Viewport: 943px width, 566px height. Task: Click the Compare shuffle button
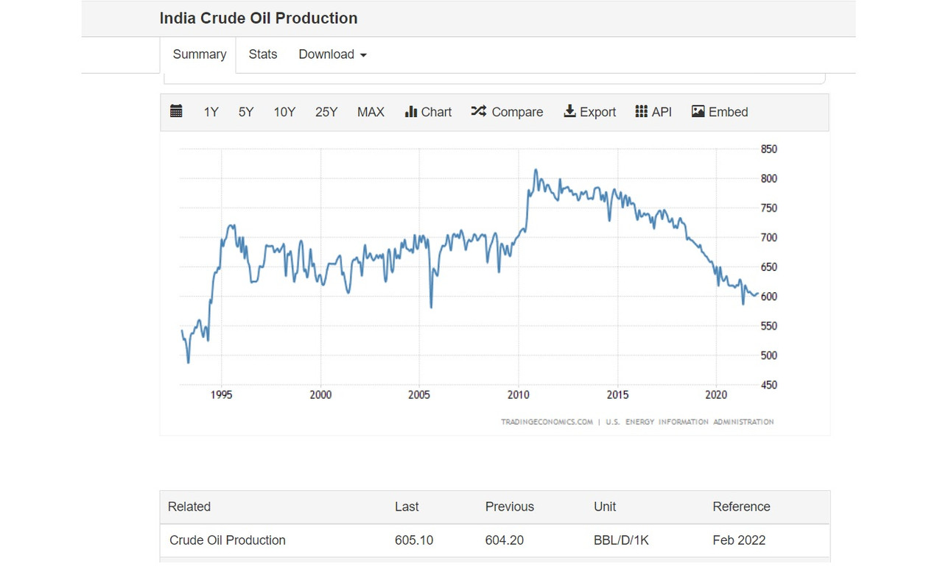[507, 112]
